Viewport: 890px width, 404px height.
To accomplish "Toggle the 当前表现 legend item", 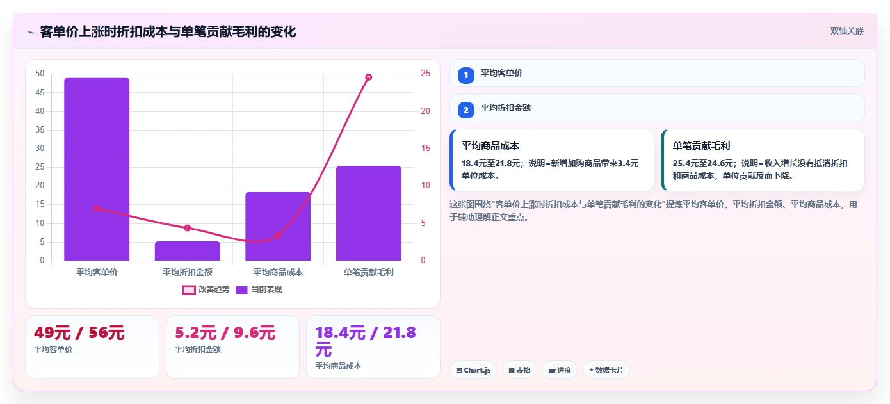I will click(x=259, y=289).
